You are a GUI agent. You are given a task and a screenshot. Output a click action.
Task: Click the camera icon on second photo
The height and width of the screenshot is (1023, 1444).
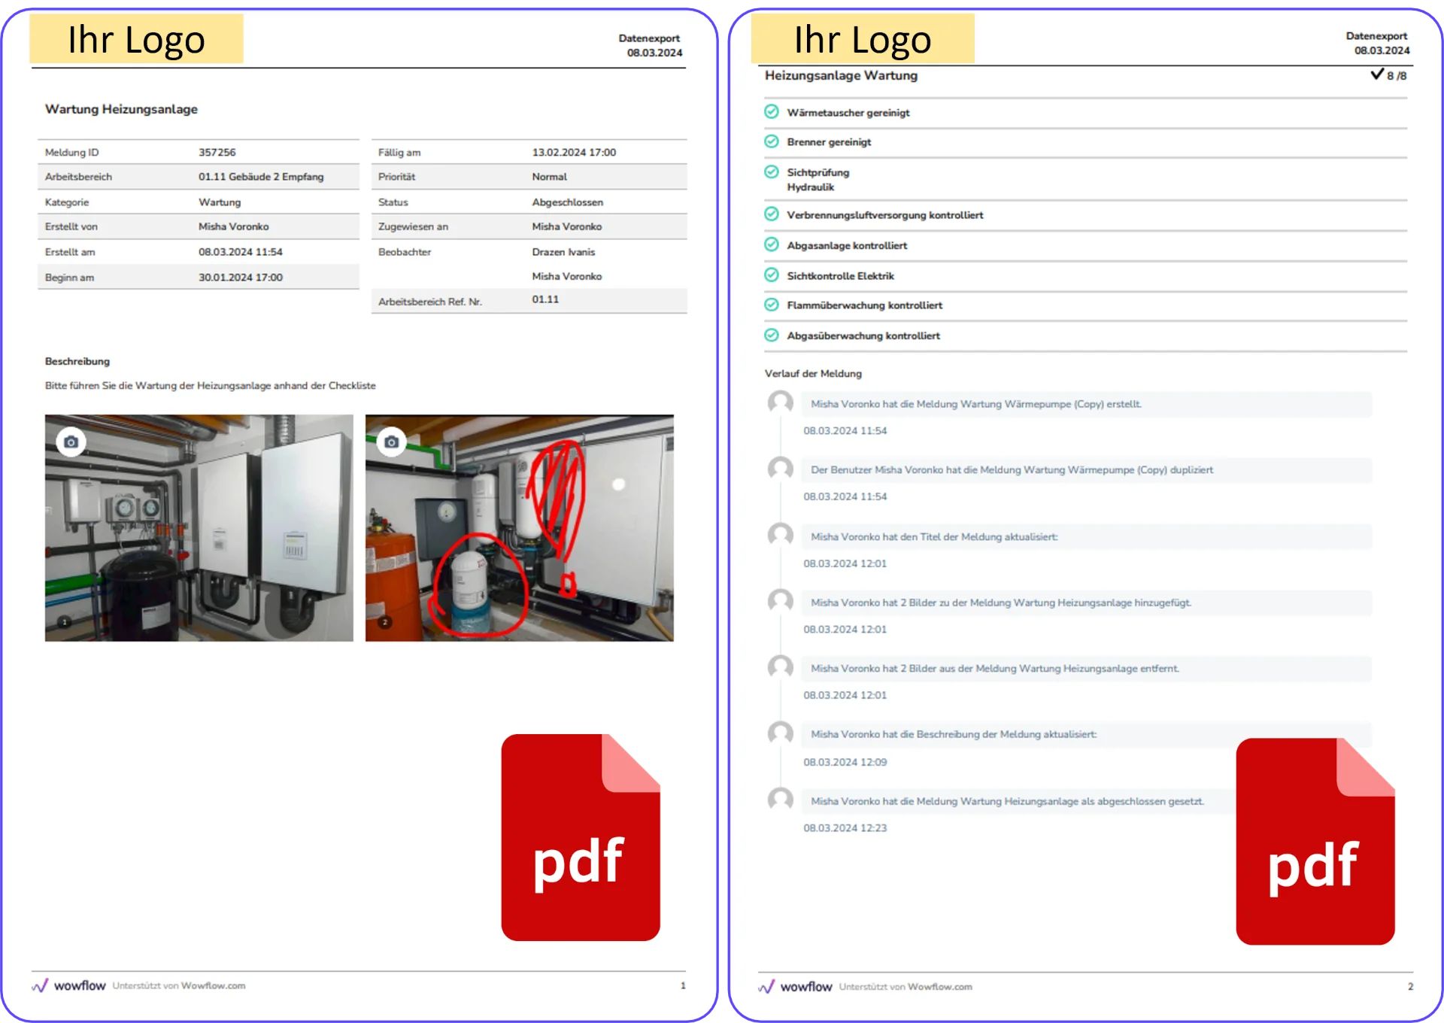tap(391, 442)
